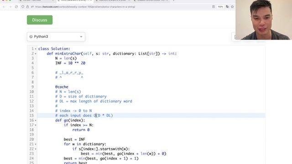This screenshot has width=292, height=164.
Task: Click 'def go(index):' on line 16
Action: coord(70,120)
